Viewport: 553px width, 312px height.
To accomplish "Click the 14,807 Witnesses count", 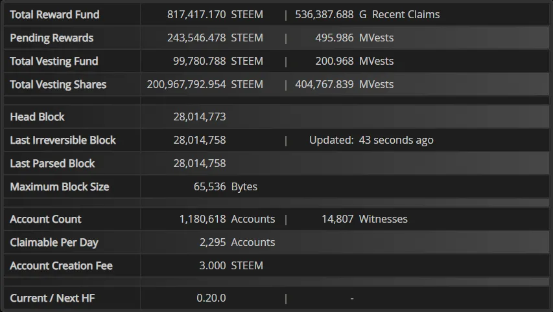I will coord(365,219).
